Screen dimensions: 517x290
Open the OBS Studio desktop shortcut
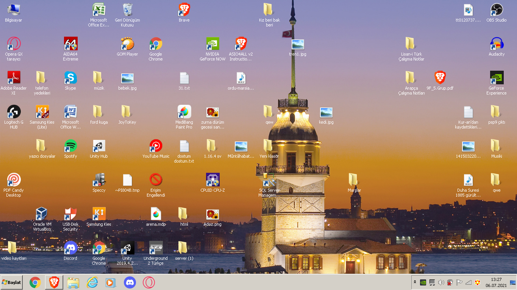click(497, 10)
